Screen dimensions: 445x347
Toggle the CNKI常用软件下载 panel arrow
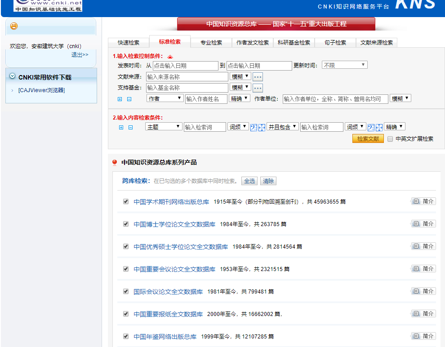coord(12,76)
